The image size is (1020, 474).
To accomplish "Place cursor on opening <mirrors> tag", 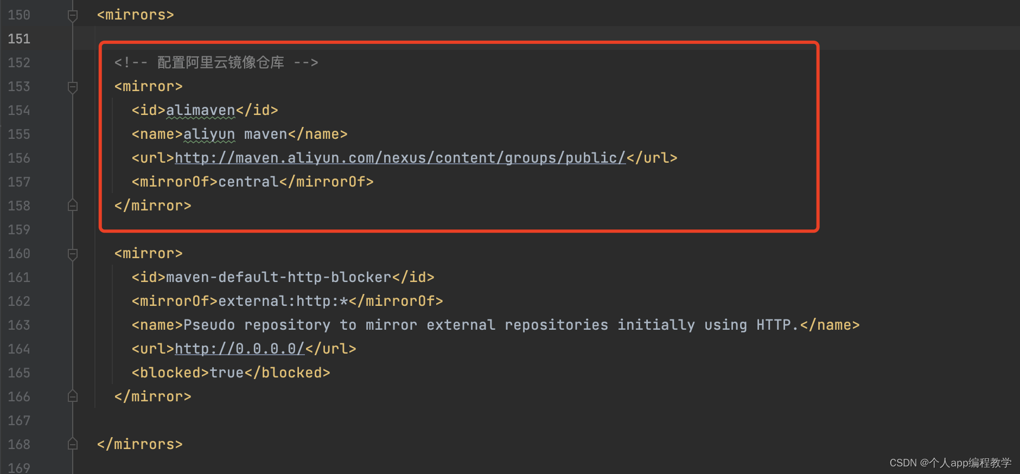I will 136,15.
